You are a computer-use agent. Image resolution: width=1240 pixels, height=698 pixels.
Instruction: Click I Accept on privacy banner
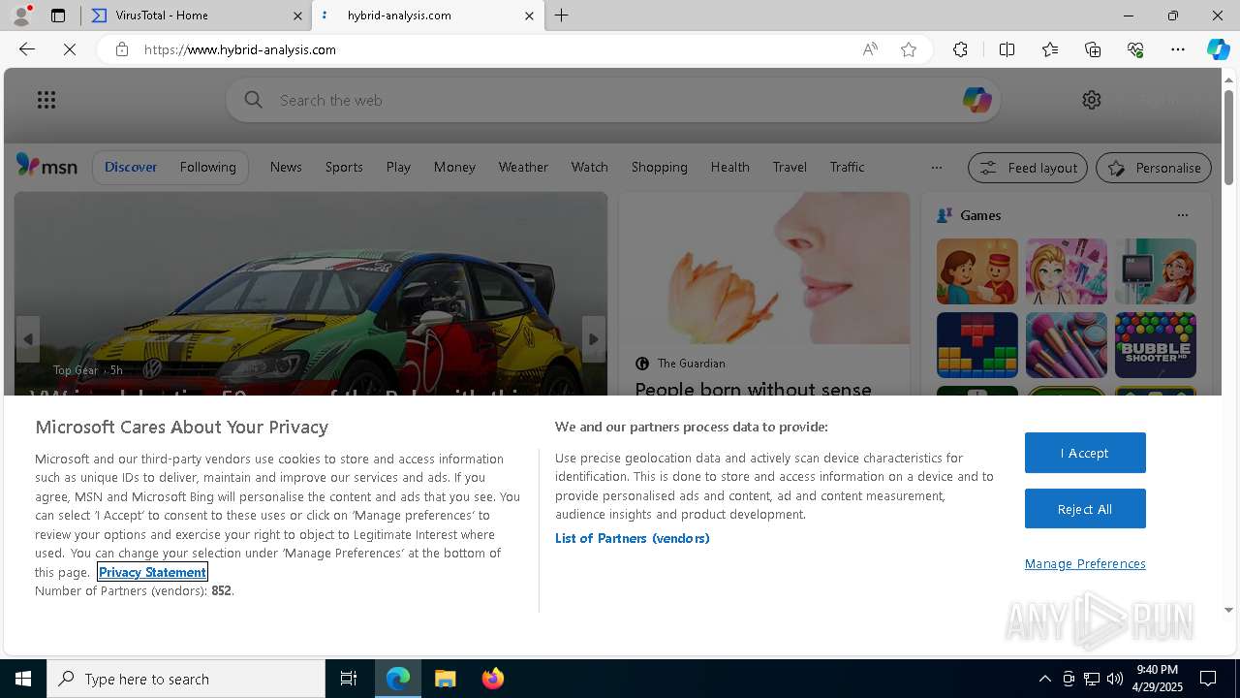1085,453
